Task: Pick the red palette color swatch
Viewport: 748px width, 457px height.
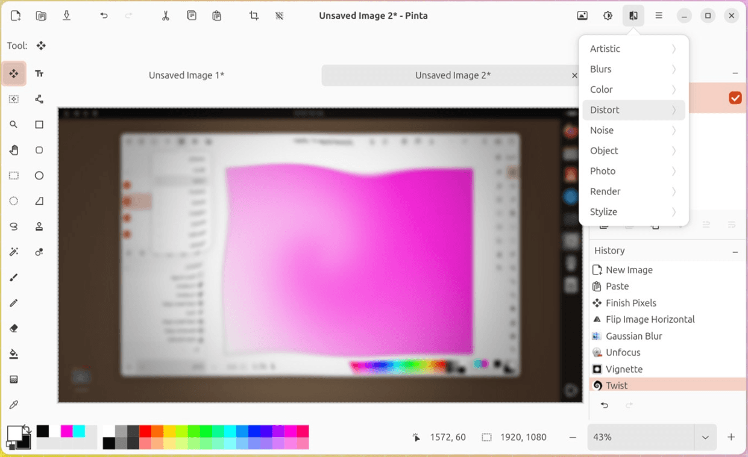Action: pyautogui.click(x=145, y=431)
